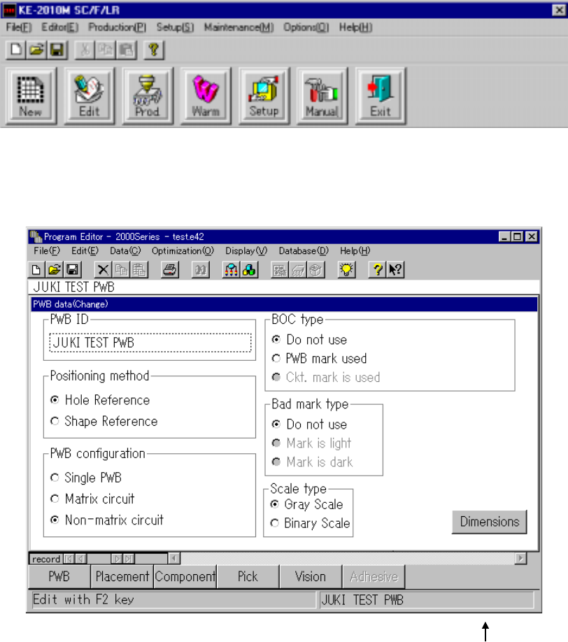568x642 pixels.
Task: Click the large Exit button
Action: [381, 97]
